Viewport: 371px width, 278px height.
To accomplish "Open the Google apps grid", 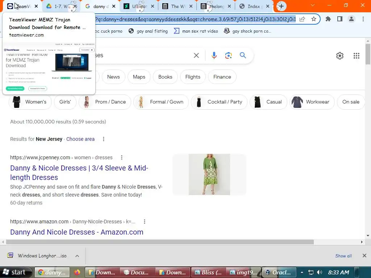I will tap(357, 56).
